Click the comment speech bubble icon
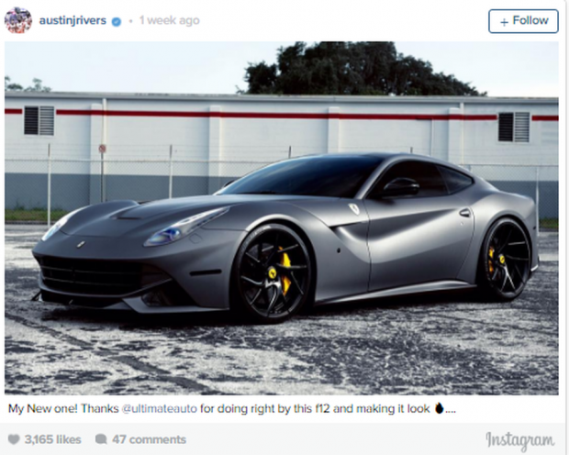 [101, 439]
